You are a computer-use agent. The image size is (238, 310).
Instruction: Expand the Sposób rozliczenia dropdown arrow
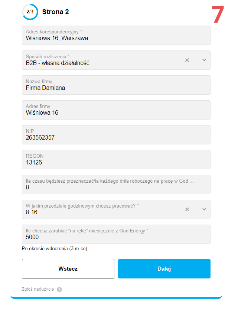(x=204, y=60)
